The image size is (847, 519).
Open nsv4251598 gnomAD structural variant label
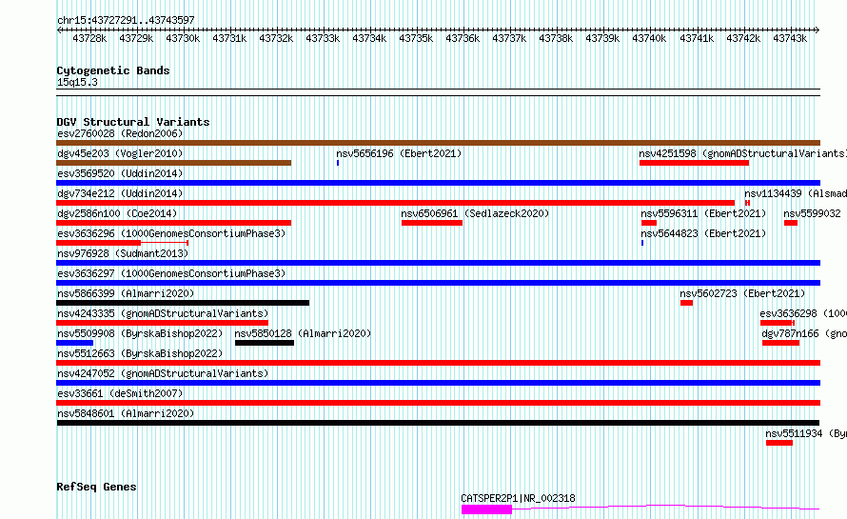pos(742,153)
